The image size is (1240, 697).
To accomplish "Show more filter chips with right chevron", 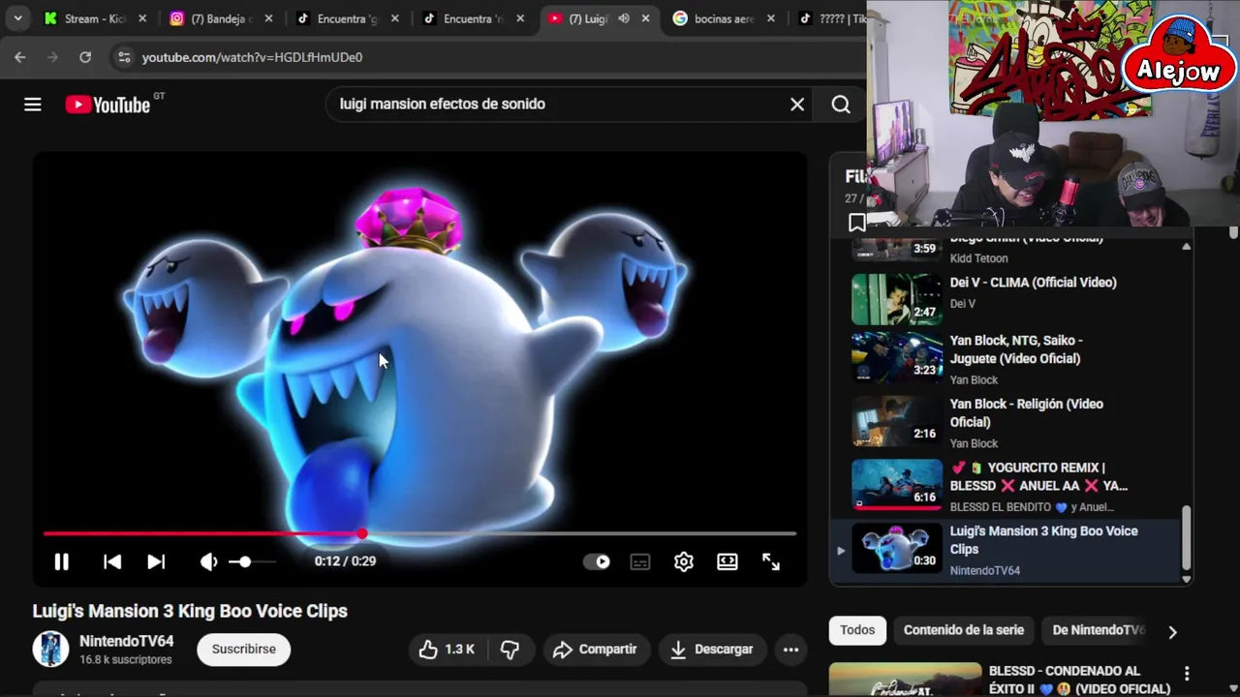I will pos(1172,632).
